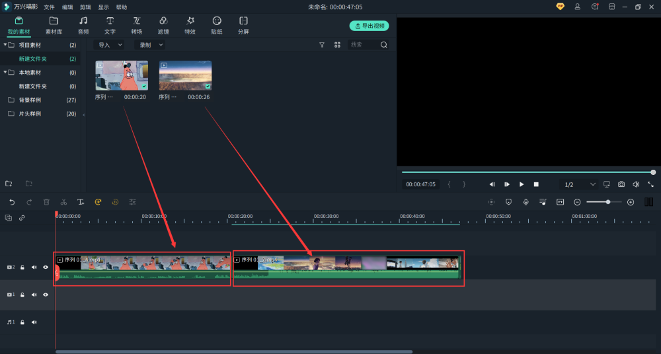661x354 pixels.
Task: Open the 文件 menu
Action: coord(50,7)
